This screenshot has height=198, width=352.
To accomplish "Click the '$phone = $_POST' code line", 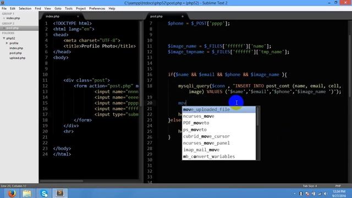I will click(199, 23).
